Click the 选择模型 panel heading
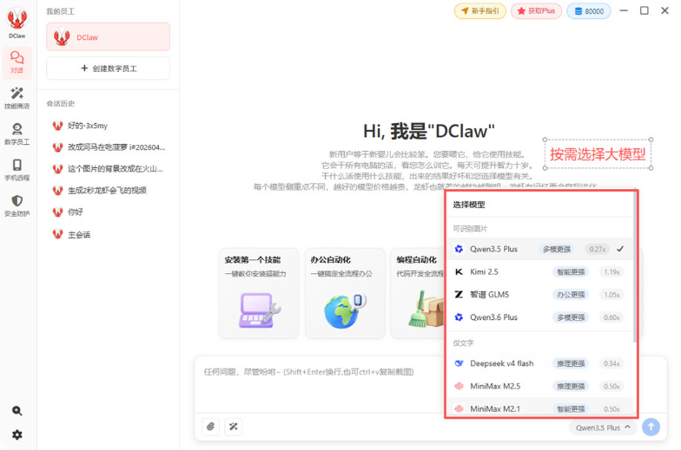Screen dimensions: 681x450 coord(469,205)
